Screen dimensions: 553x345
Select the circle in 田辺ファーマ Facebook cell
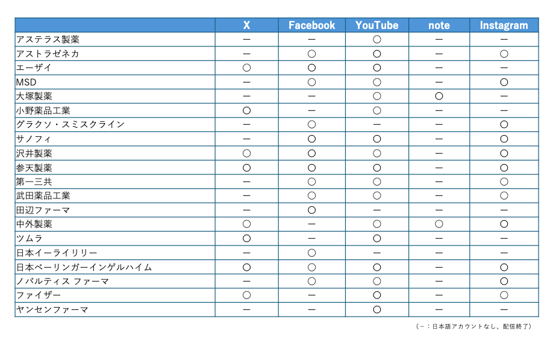(x=311, y=210)
